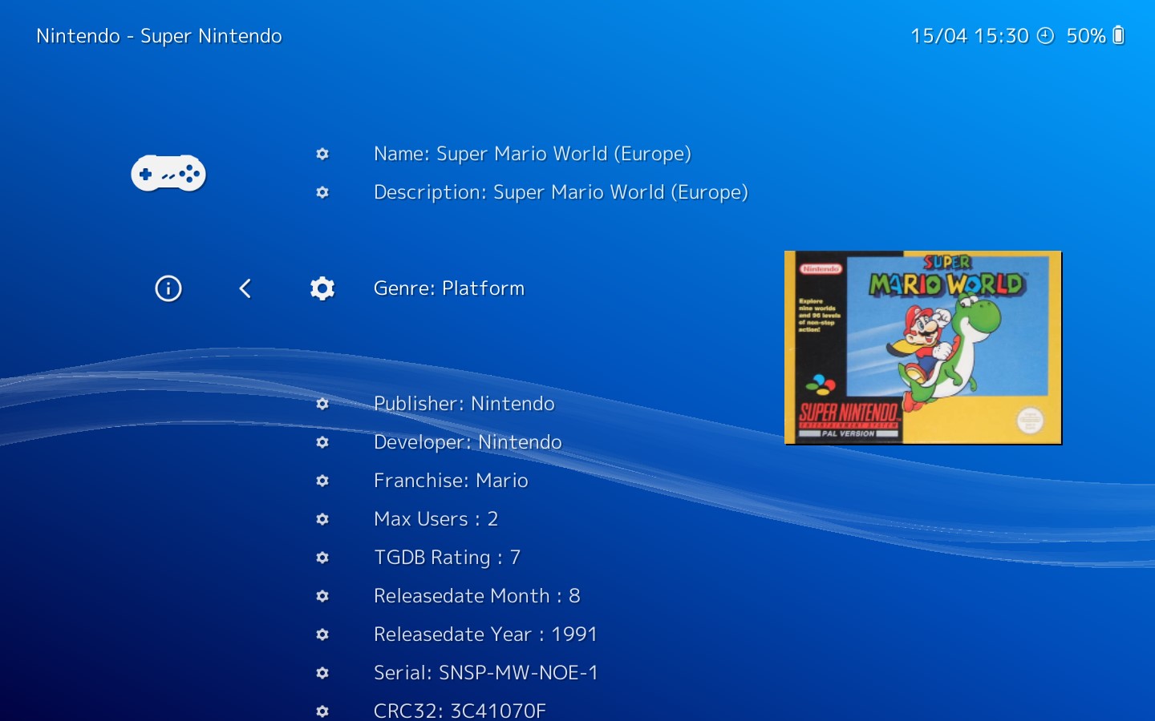Image resolution: width=1155 pixels, height=721 pixels.
Task: Click the gear icon next to Description
Action: tap(322, 193)
